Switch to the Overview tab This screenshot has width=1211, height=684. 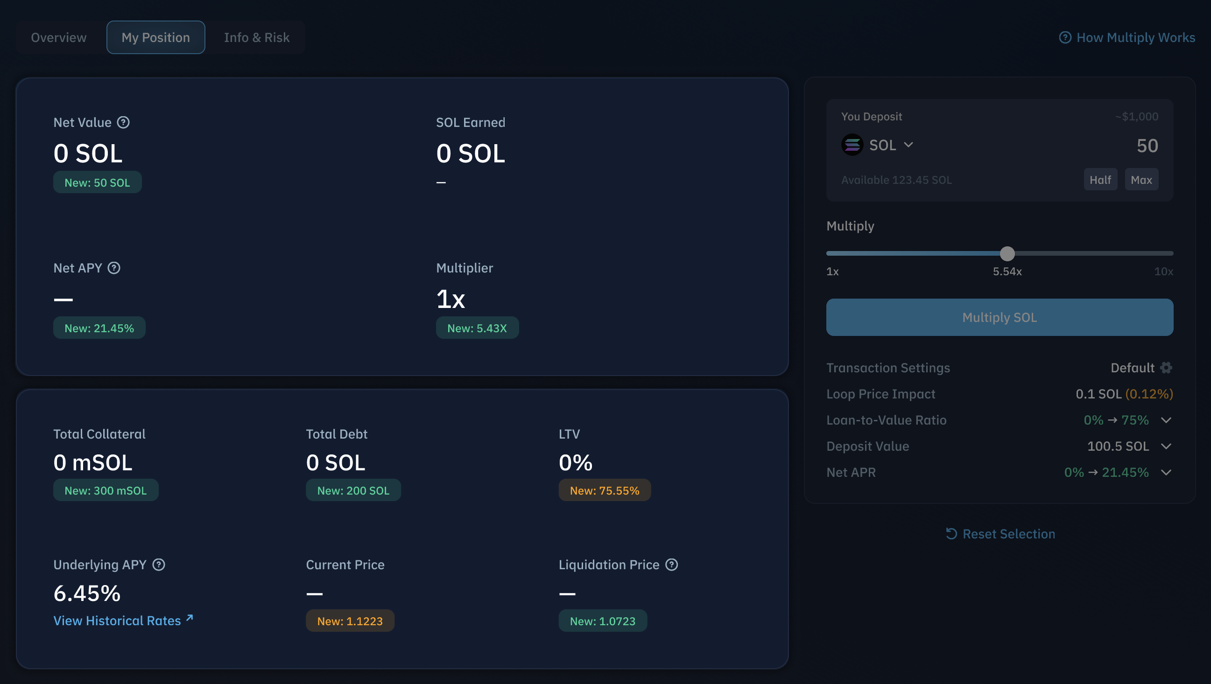pos(59,38)
